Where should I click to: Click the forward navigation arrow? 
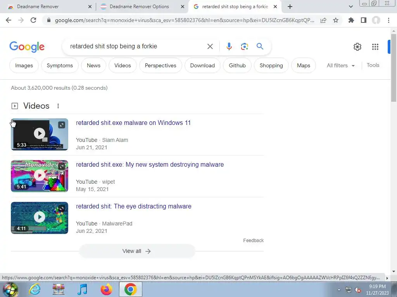point(21,20)
